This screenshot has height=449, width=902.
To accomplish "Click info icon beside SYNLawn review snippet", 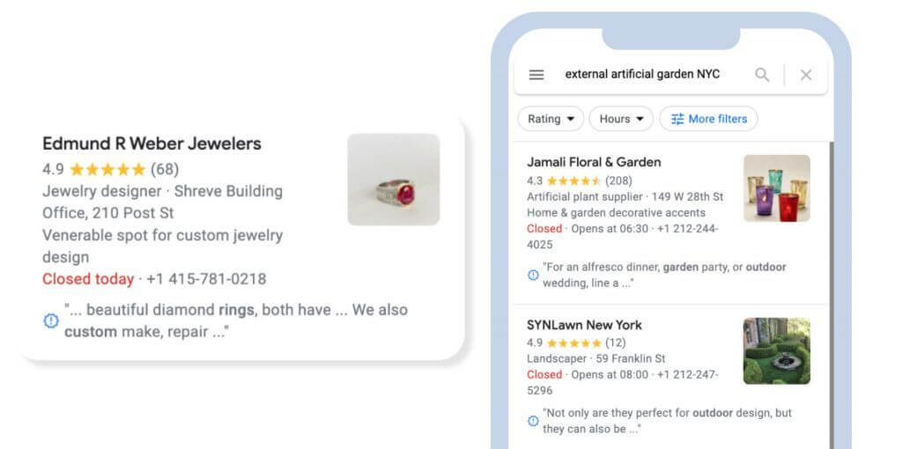I will click(x=533, y=421).
